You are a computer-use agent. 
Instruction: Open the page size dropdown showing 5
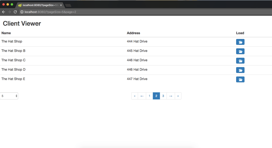9,96
